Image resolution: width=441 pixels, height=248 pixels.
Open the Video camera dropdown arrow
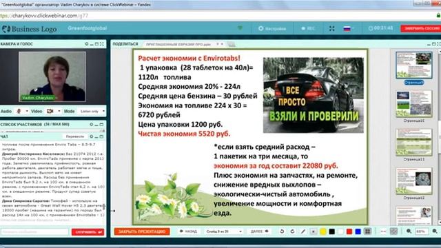[59, 111]
